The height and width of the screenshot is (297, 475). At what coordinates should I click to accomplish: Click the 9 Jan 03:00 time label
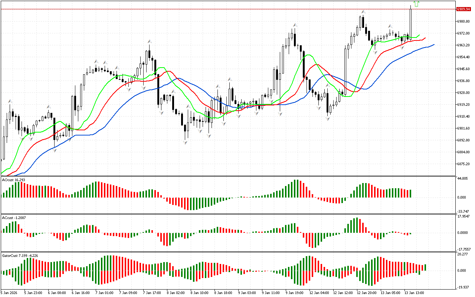click(247, 293)
